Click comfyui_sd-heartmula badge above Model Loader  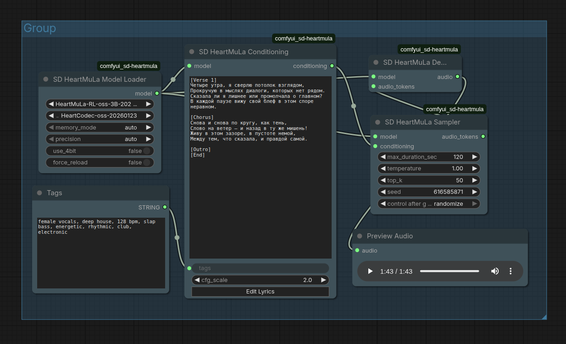pos(128,66)
